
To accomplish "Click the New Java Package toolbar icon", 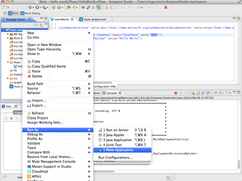I will tap(54, 7).
